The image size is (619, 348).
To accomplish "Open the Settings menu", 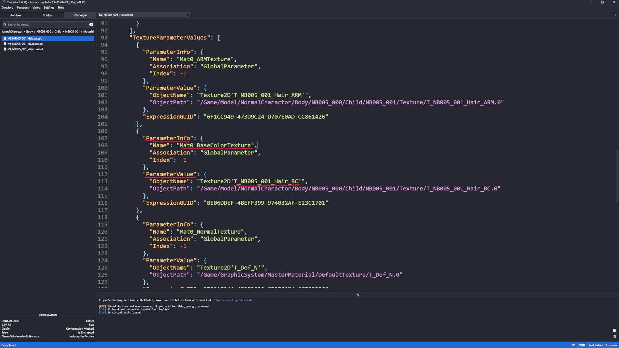I will pyautogui.click(x=49, y=8).
